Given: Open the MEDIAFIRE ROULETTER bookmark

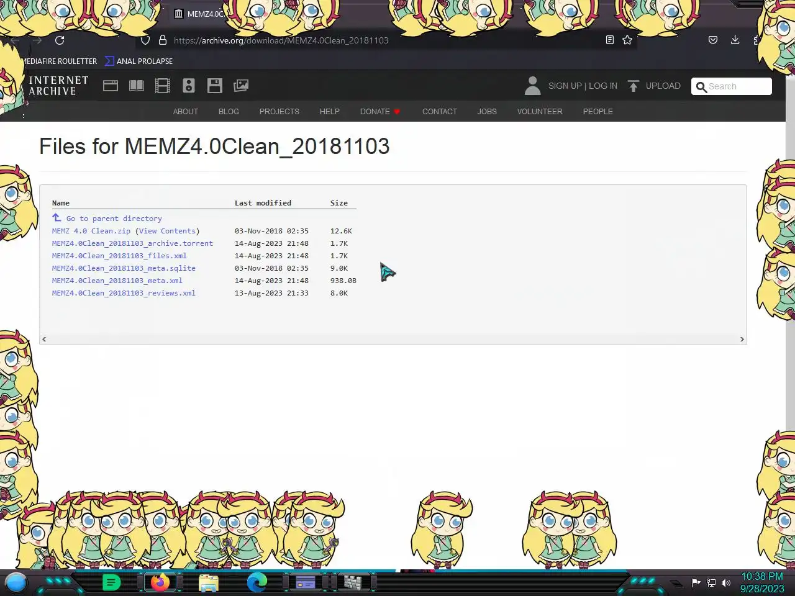Looking at the screenshot, I should click(60, 61).
